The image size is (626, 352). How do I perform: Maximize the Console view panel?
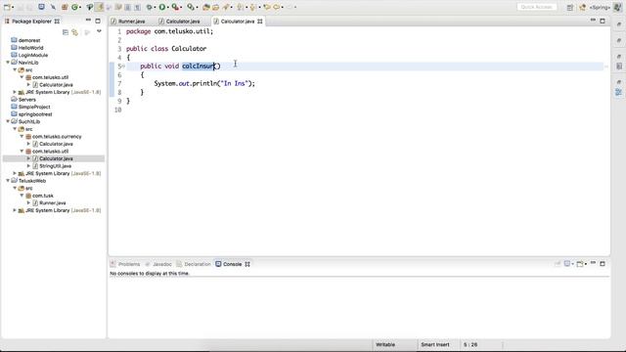click(x=603, y=264)
